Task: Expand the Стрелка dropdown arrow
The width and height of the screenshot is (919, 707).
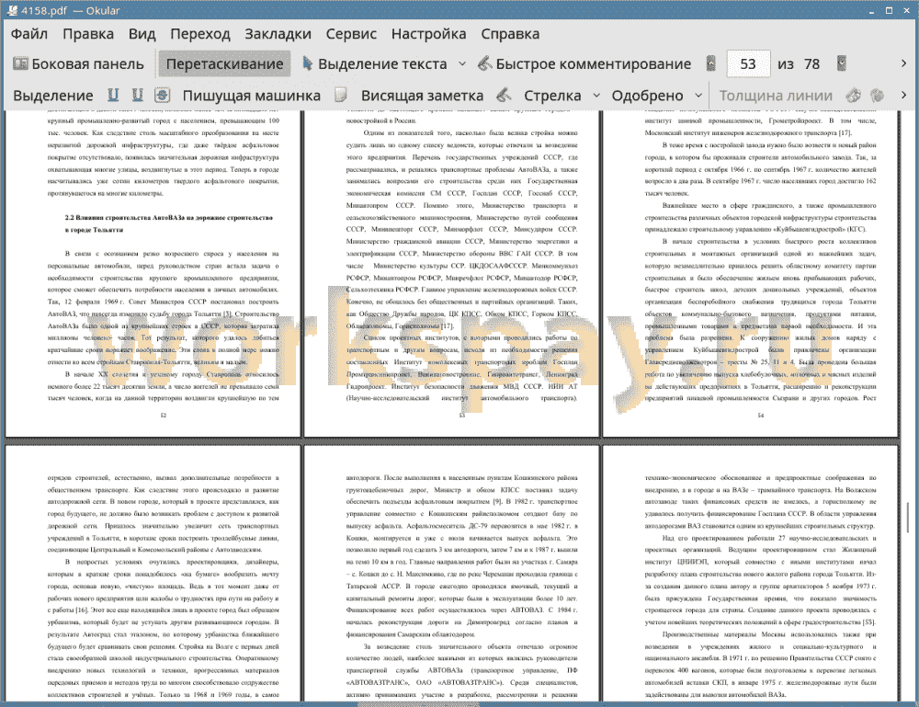Action: pyautogui.click(x=596, y=96)
